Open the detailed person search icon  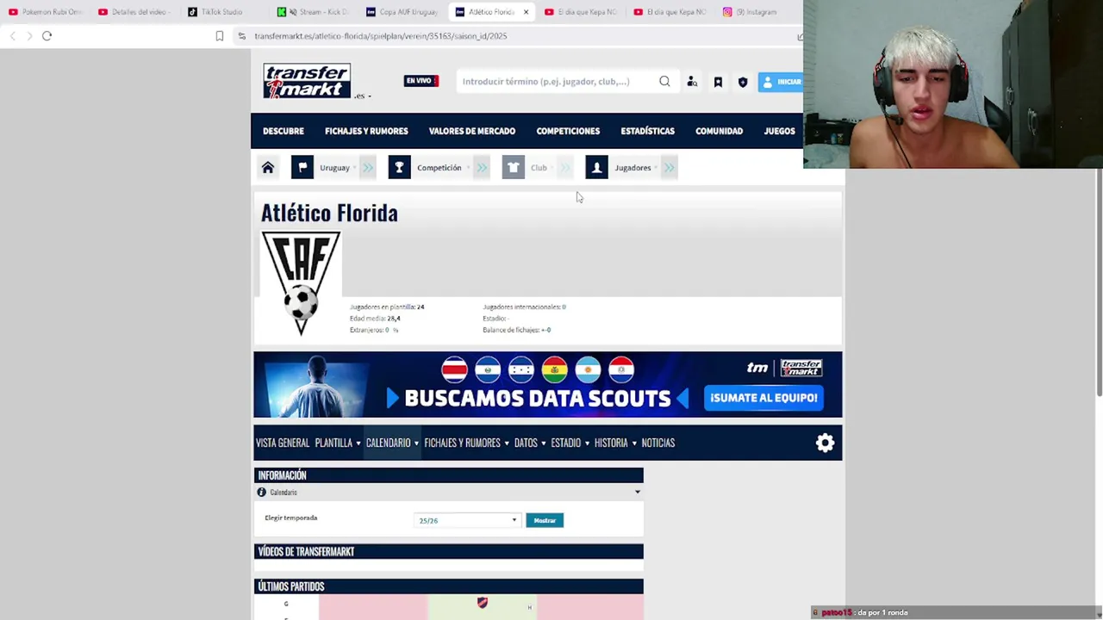[x=692, y=82]
